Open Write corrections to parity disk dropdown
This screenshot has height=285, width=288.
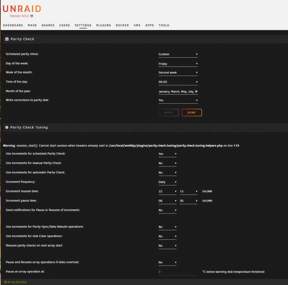click(x=178, y=100)
